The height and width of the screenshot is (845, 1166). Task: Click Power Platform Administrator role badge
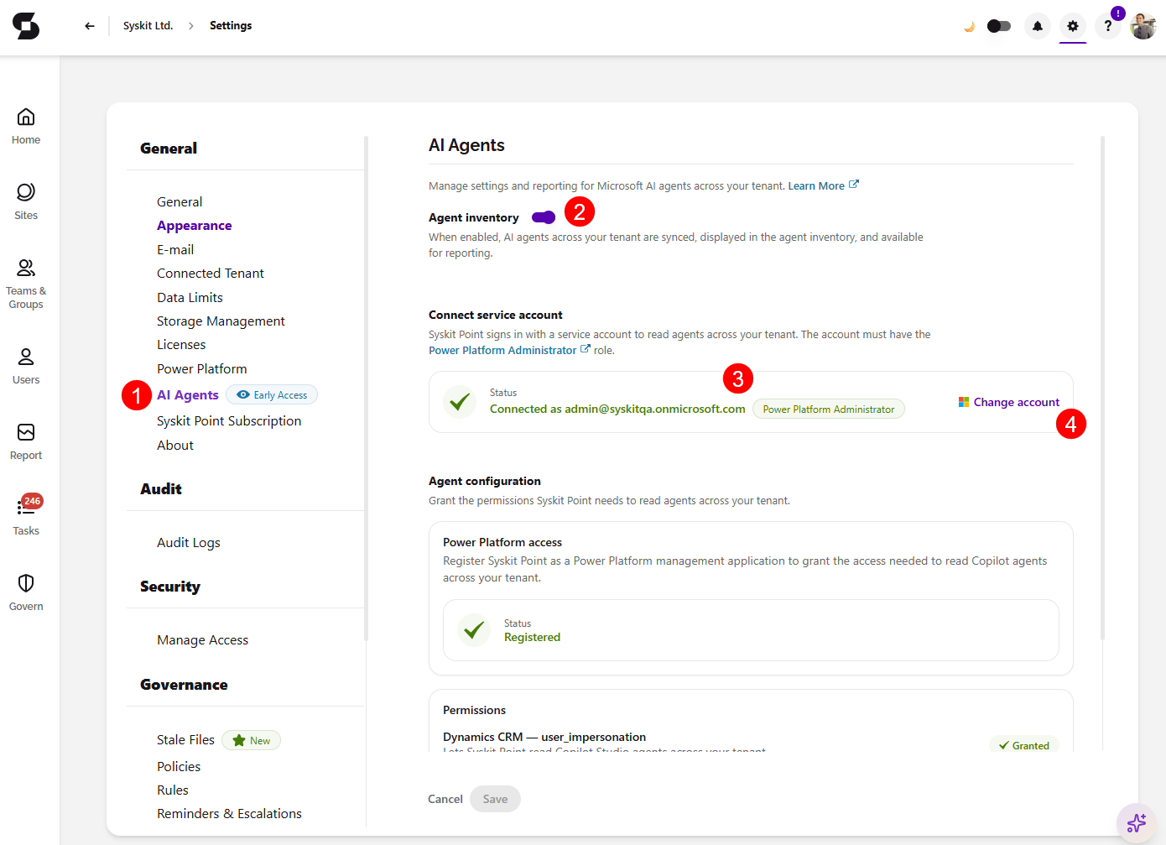[x=829, y=409]
